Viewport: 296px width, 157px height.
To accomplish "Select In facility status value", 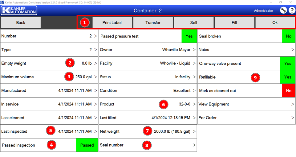I will [x=183, y=77].
